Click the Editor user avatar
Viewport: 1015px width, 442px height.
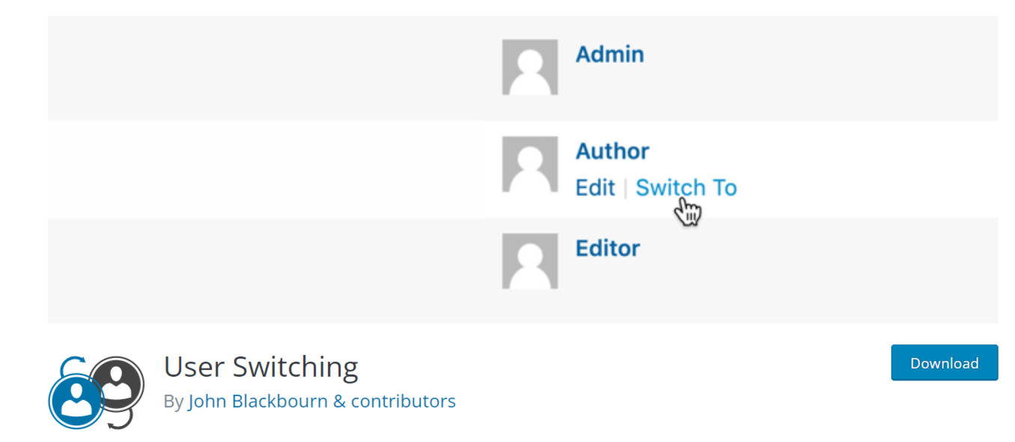pos(530,261)
